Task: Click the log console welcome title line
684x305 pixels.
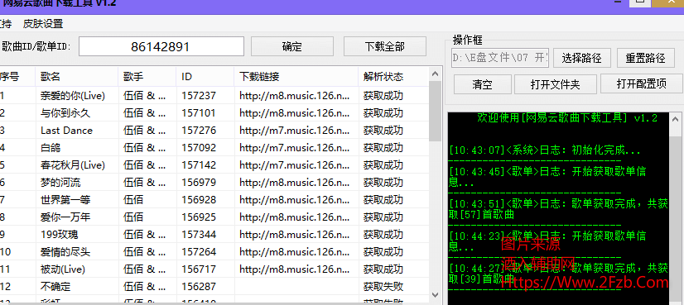Action: [566, 117]
